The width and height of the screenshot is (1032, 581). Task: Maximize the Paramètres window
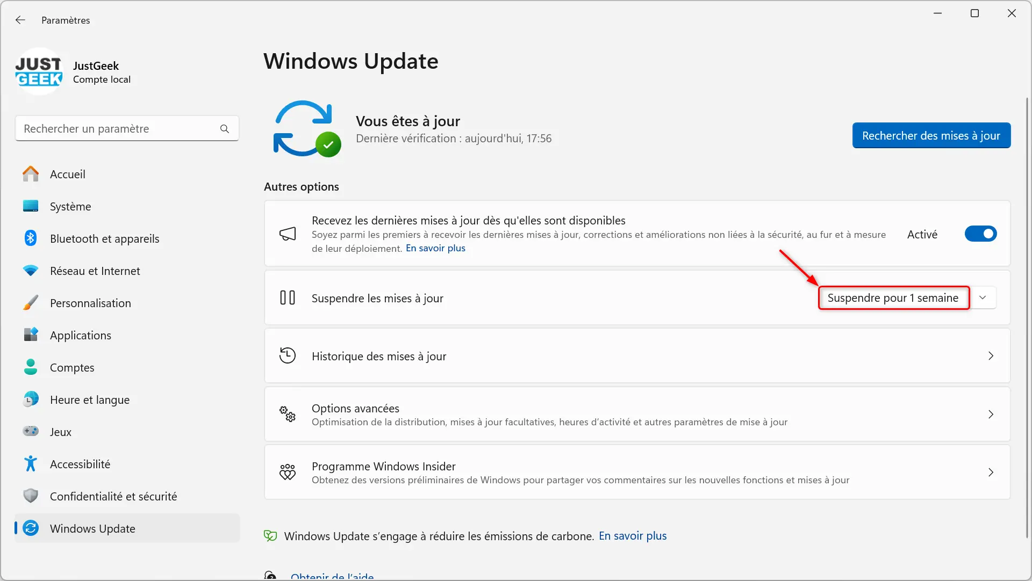tap(974, 13)
